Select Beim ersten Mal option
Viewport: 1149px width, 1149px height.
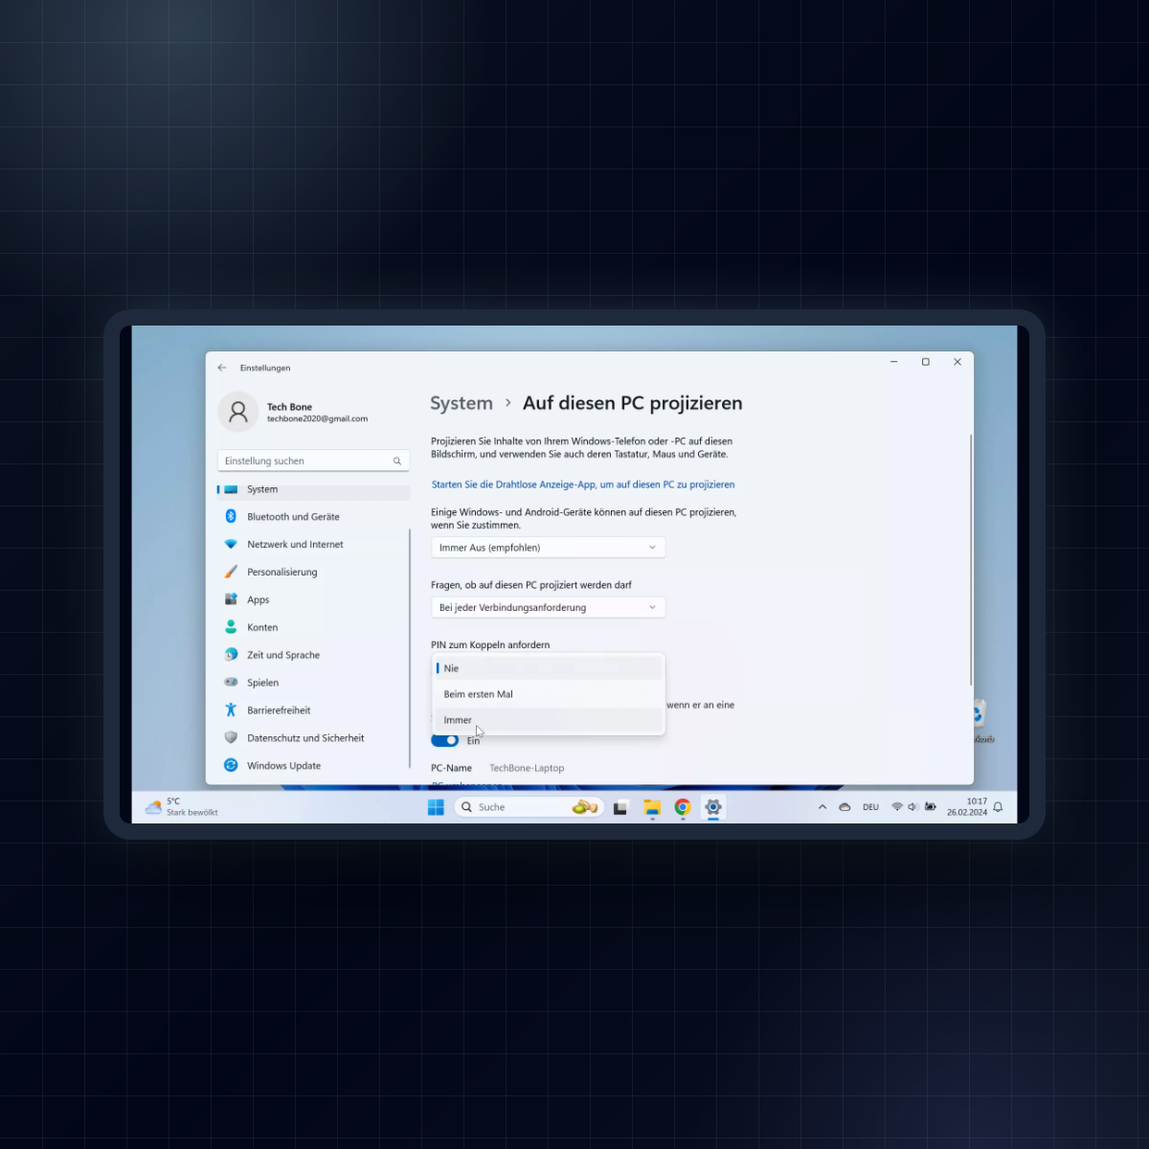[548, 694]
